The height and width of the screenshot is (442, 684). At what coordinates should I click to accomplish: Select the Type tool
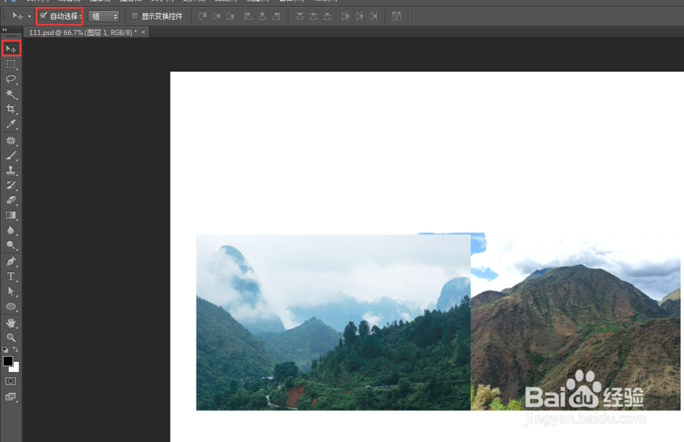(x=10, y=276)
